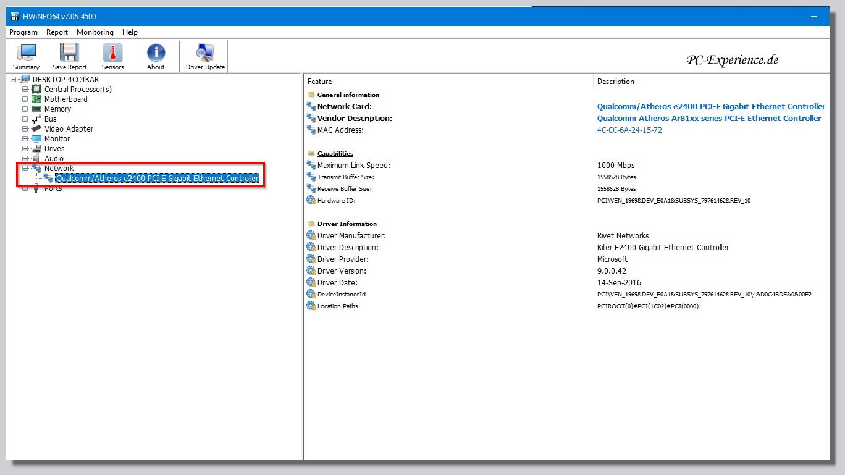The width and height of the screenshot is (845, 475).
Task: Launch the Driver Update tool
Action: click(205, 57)
